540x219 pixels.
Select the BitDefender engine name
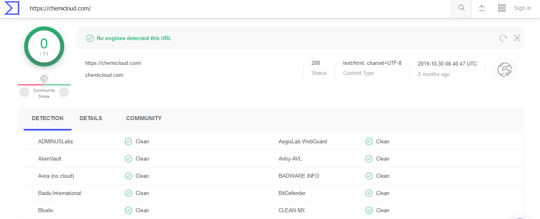pos(292,193)
